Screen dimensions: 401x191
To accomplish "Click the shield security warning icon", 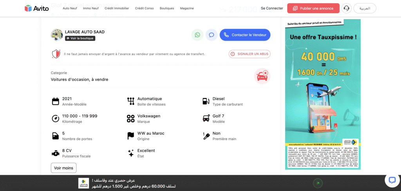I will pyautogui.click(x=56, y=54).
